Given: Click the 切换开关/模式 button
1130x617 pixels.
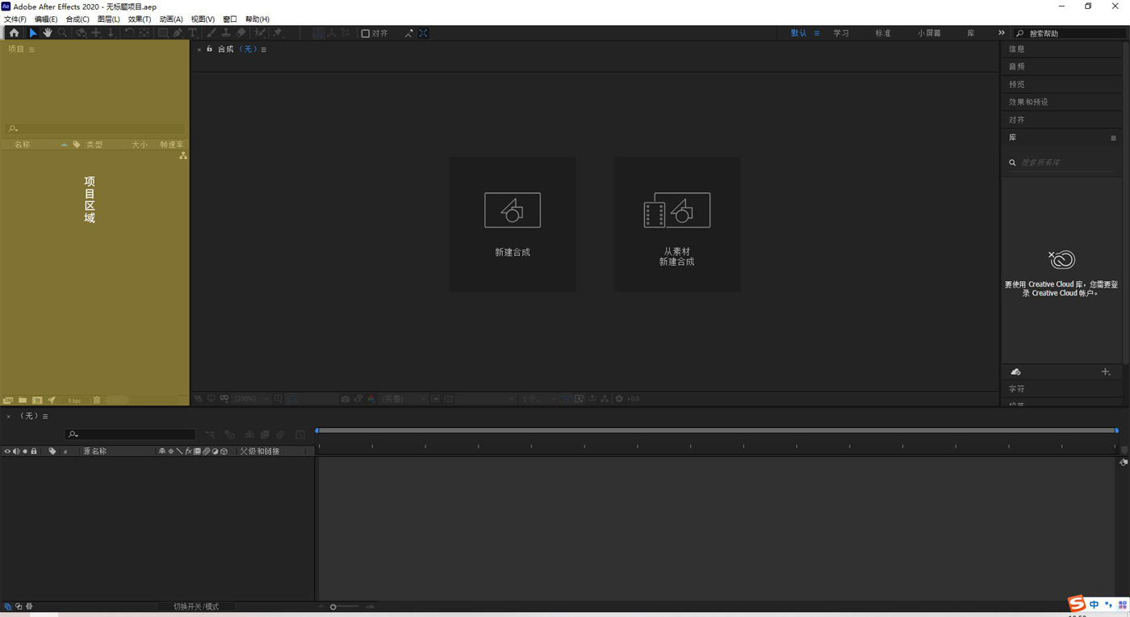Looking at the screenshot, I should (x=196, y=607).
